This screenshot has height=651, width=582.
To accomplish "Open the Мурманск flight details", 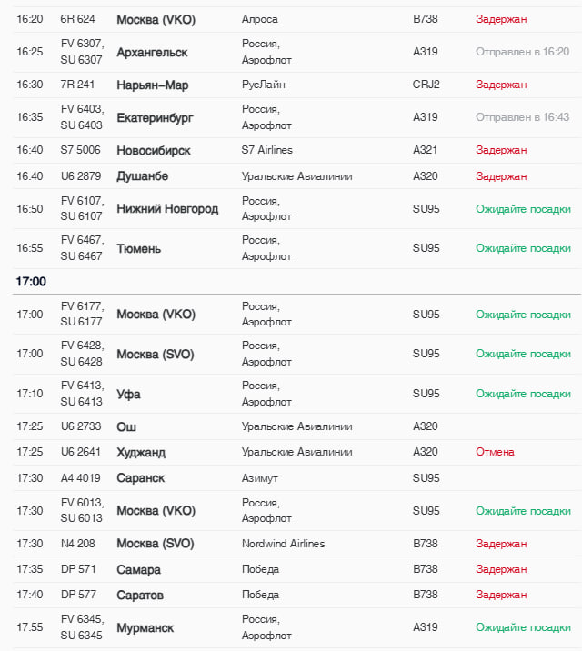I will coord(145,628).
